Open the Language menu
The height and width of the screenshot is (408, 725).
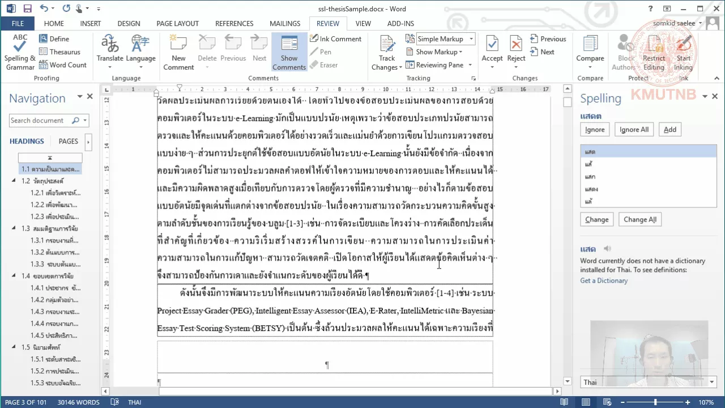click(140, 52)
